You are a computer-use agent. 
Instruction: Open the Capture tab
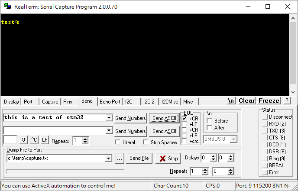click(x=50, y=102)
